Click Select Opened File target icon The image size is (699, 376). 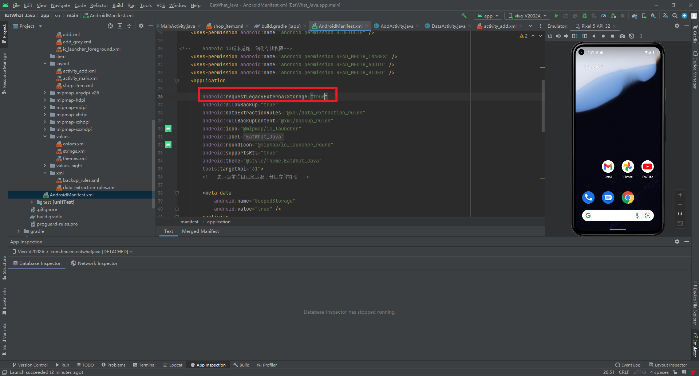click(110, 26)
